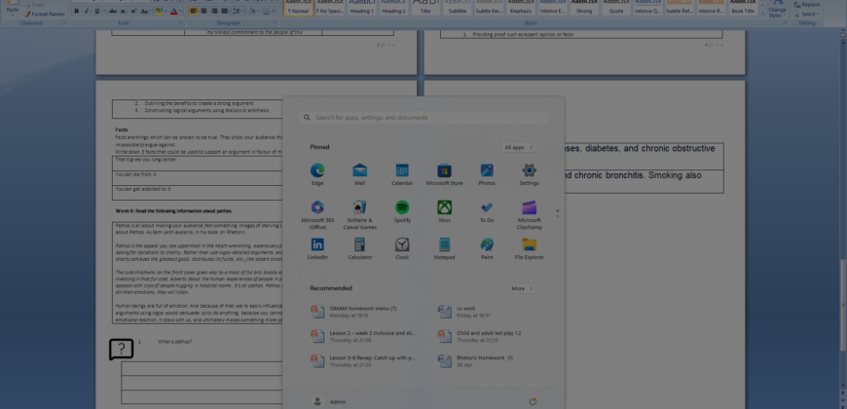Apply Heading 1 style in Word

tap(362, 7)
